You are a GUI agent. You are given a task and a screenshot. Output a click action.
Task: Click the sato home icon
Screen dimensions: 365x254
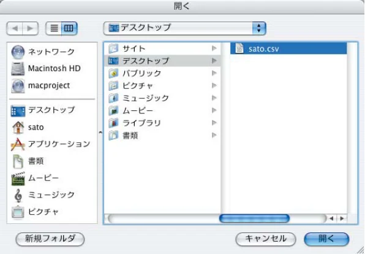pyautogui.click(x=18, y=128)
